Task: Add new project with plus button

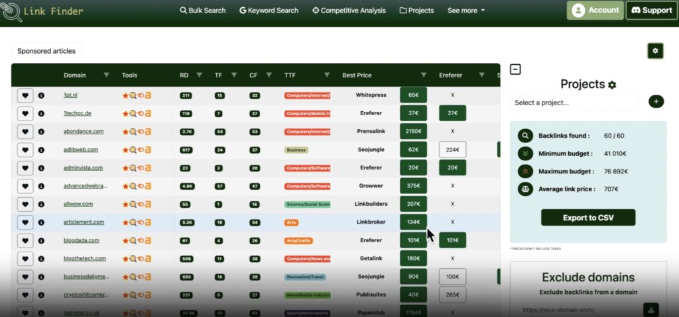Action: (656, 102)
